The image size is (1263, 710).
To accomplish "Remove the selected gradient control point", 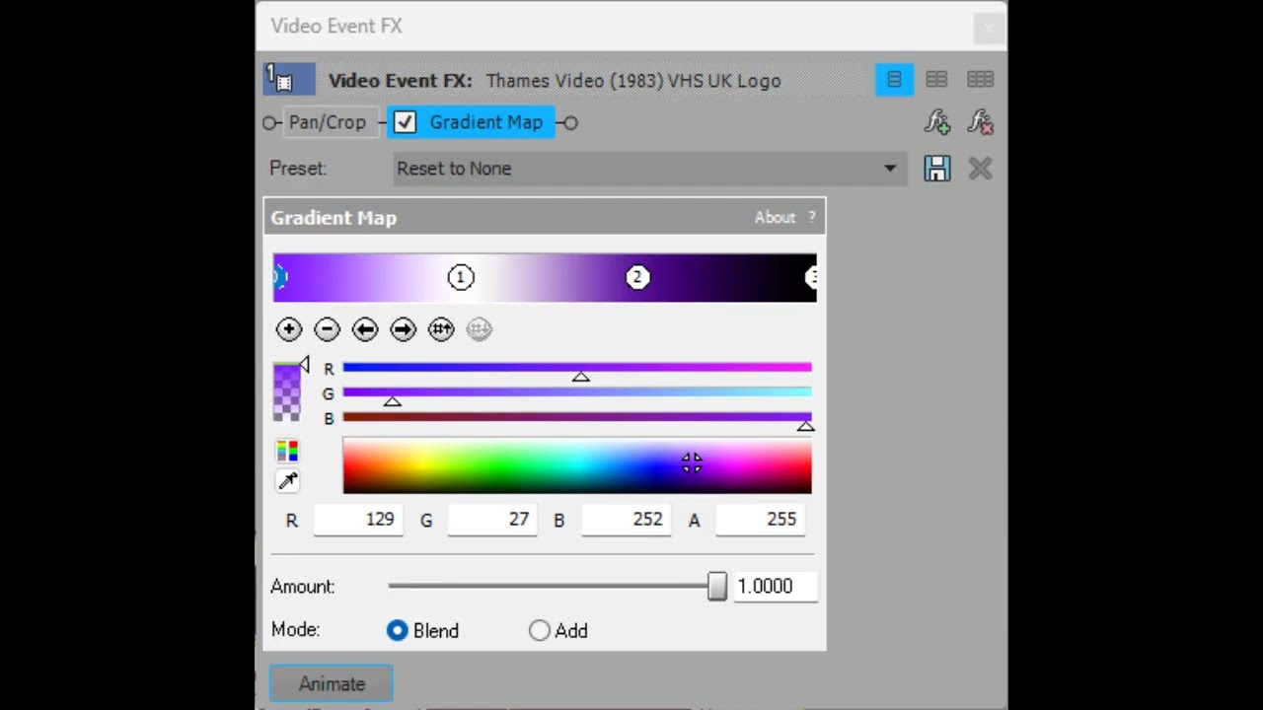I will click(x=328, y=329).
